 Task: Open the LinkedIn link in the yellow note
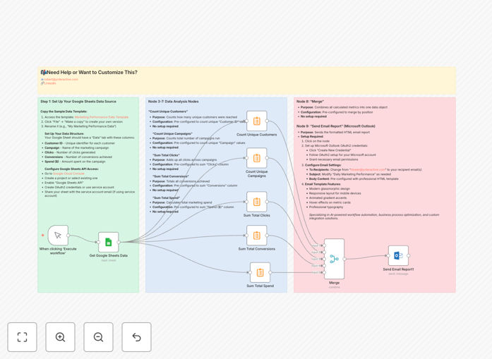click(x=50, y=83)
